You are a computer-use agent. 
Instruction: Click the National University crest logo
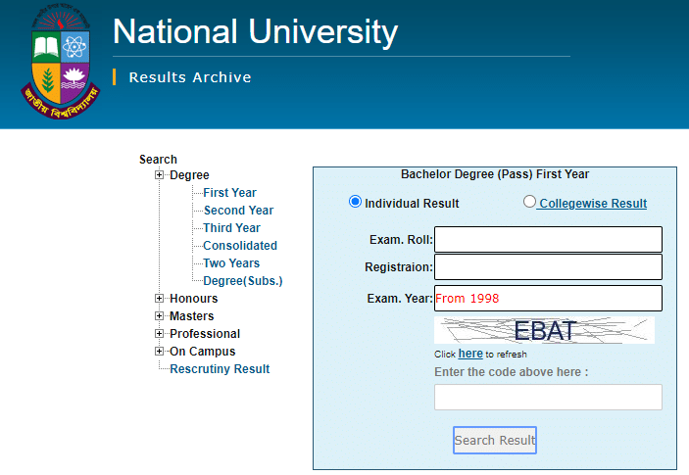(60, 62)
